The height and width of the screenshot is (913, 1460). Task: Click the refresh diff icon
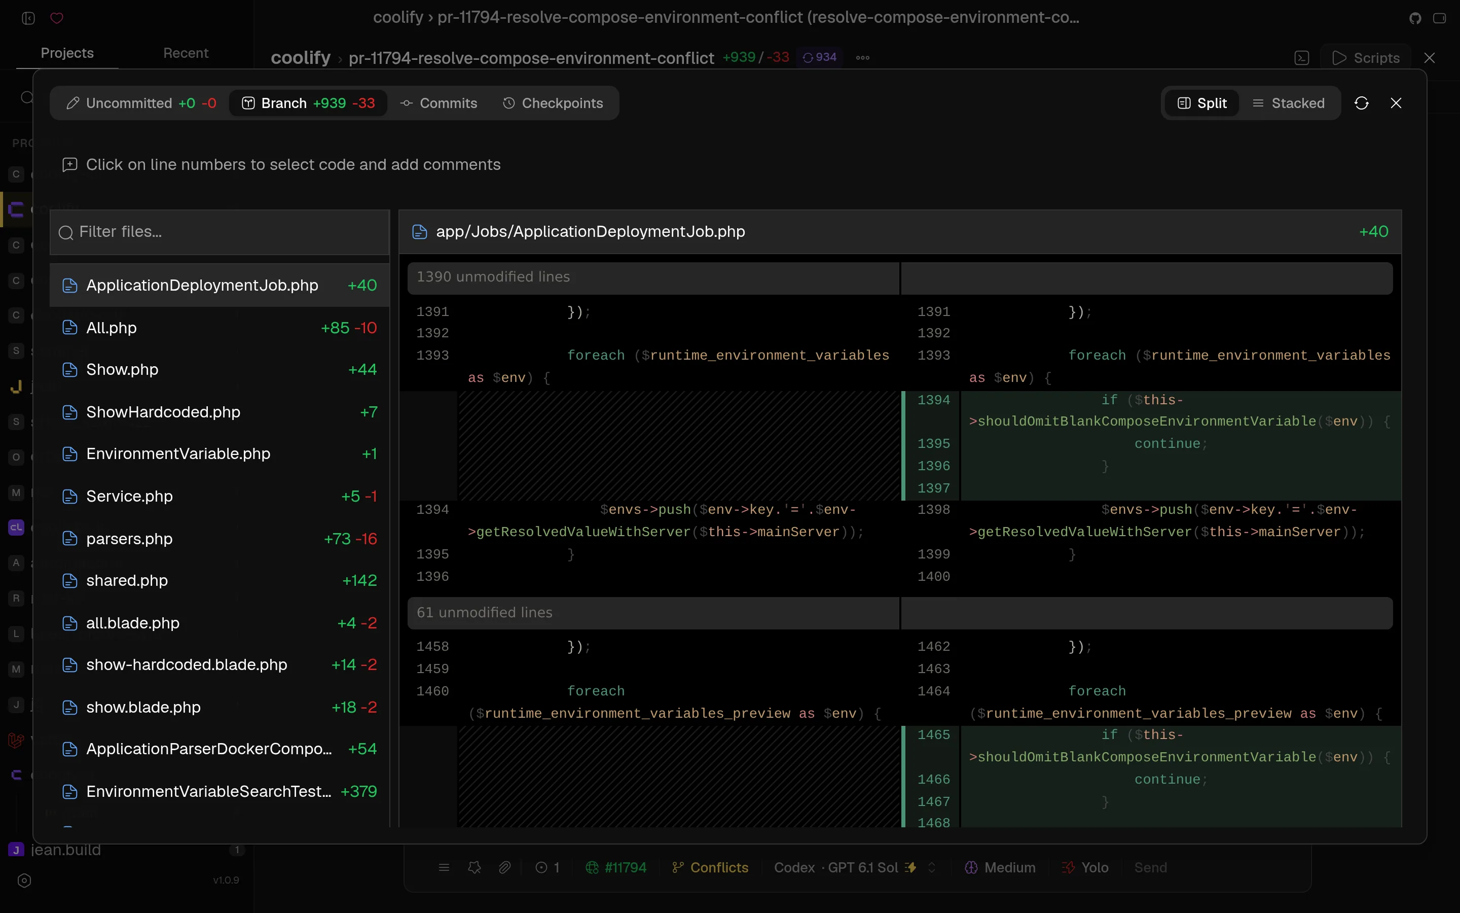point(1362,103)
